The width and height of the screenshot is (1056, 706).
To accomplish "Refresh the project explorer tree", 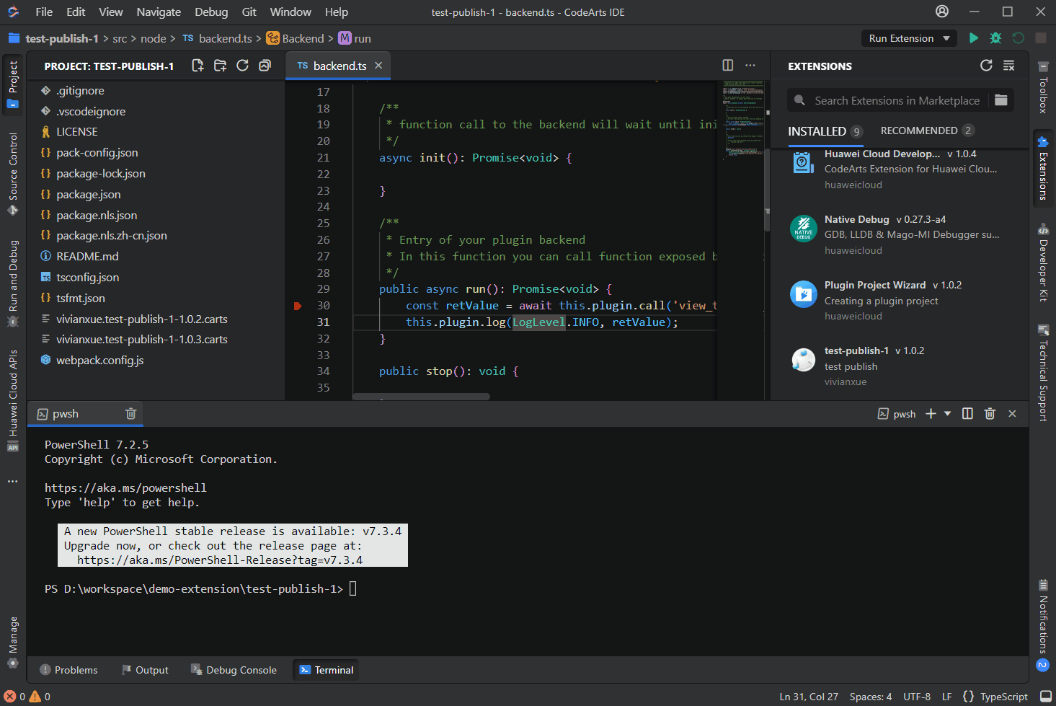I will tap(242, 66).
